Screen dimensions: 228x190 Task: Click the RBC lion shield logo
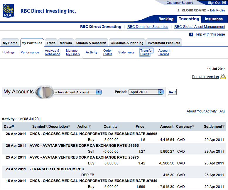(9, 11)
